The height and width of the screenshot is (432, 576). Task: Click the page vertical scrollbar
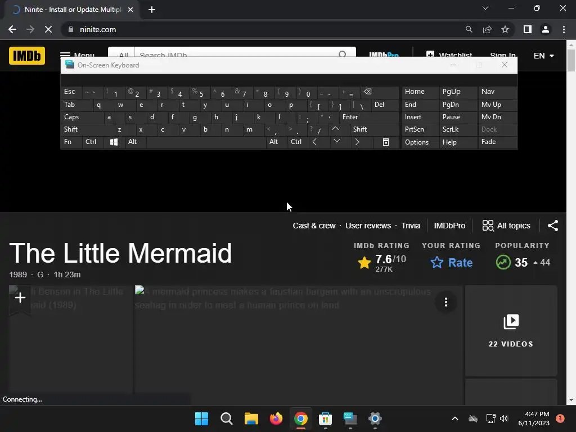pyautogui.click(x=571, y=60)
